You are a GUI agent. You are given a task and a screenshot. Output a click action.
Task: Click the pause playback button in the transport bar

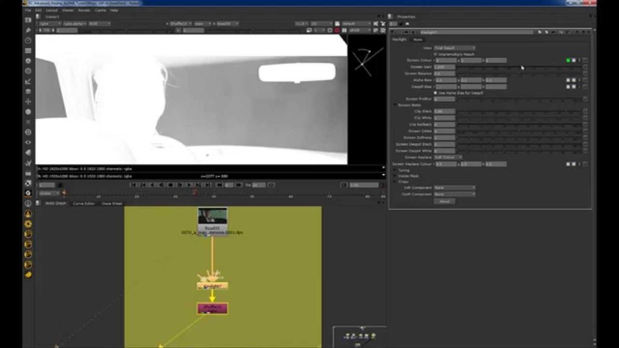tap(170, 185)
